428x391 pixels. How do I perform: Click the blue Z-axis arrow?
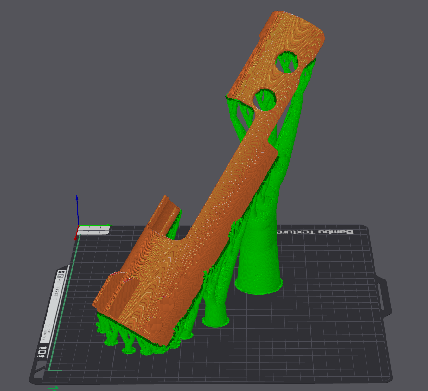click(77, 210)
